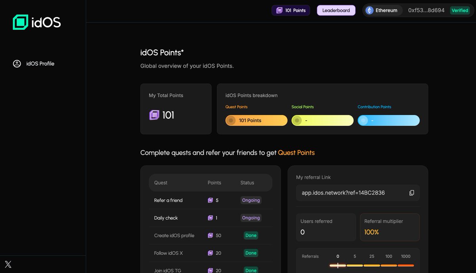This screenshot has width=476, height=273.
Task: Select the Ethereum network label
Action: click(386, 10)
